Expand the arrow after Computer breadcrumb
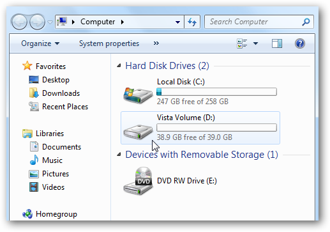The height and width of the screenshot is (232, 330). pos(123,22)
